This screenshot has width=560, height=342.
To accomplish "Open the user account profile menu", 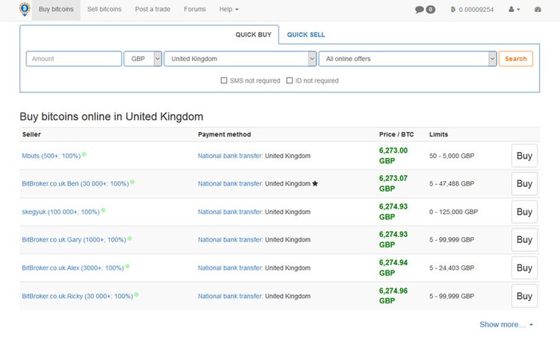I will 514,10.
